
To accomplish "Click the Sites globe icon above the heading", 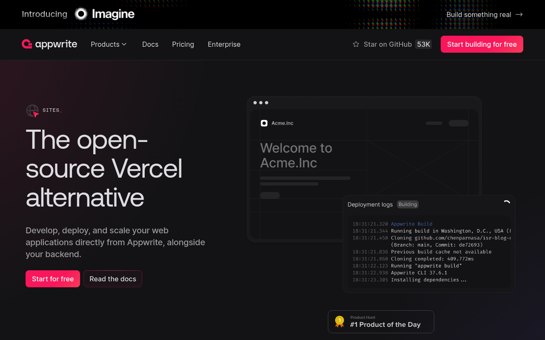I will tap(32, 110).
